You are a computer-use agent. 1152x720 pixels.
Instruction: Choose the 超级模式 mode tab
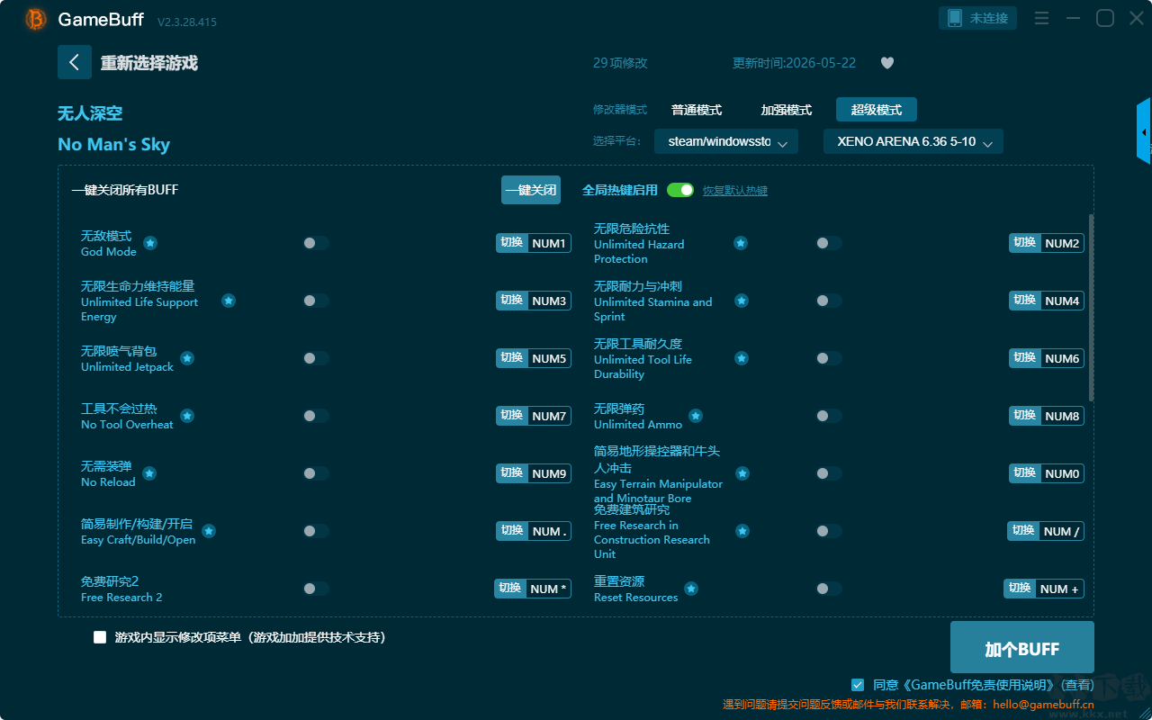(x=877, y=110)
